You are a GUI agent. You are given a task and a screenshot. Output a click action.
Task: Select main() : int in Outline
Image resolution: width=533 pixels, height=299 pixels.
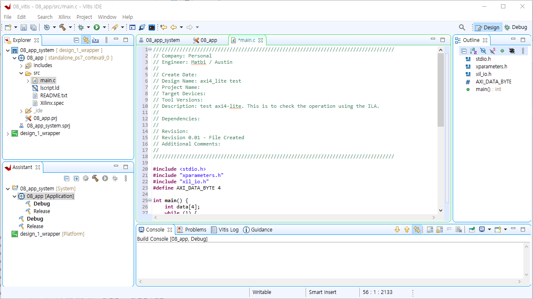[x=488, y=89]
